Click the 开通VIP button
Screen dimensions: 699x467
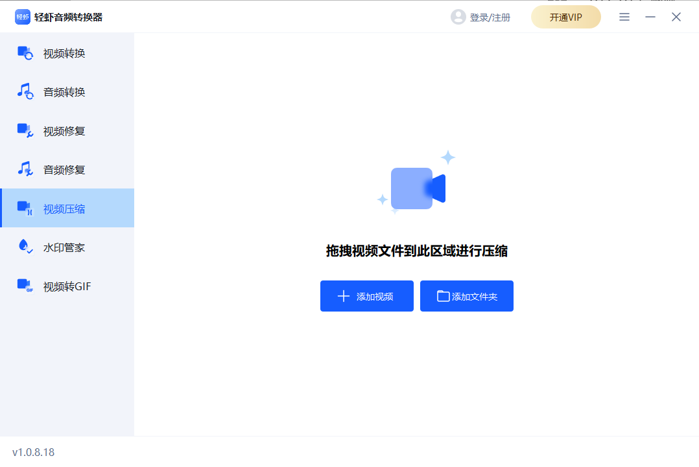coord(565,17)
